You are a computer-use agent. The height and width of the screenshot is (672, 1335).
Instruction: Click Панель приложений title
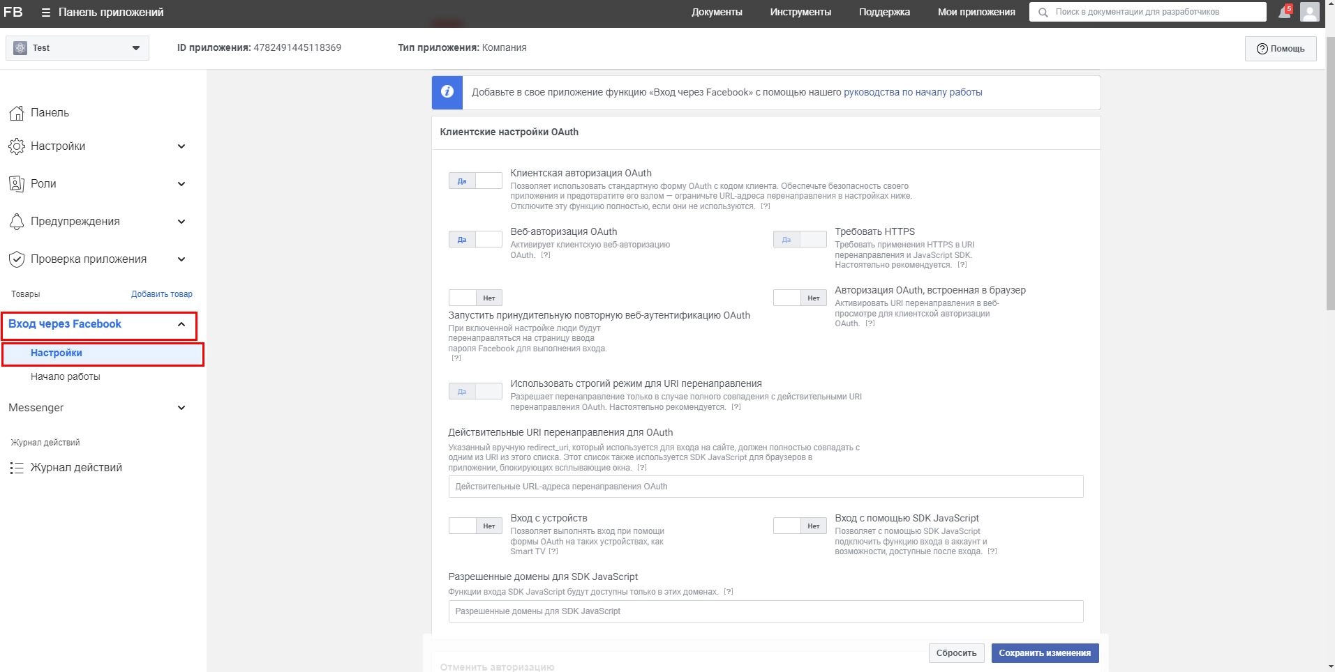(111, 12)
